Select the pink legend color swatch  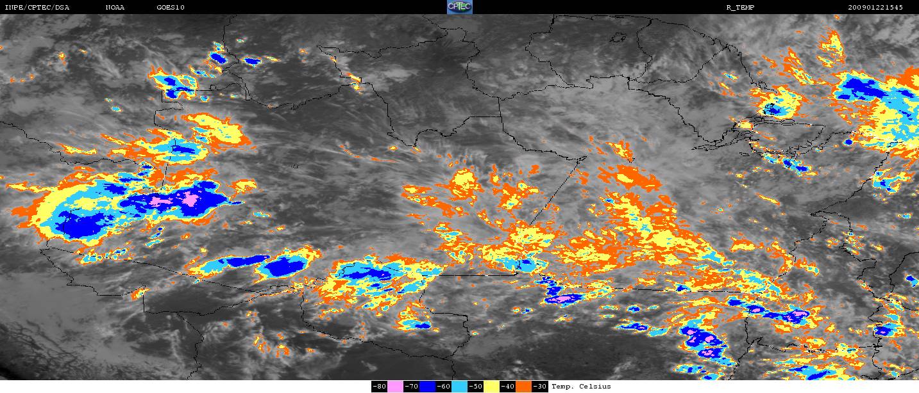(x=396, y=387)
